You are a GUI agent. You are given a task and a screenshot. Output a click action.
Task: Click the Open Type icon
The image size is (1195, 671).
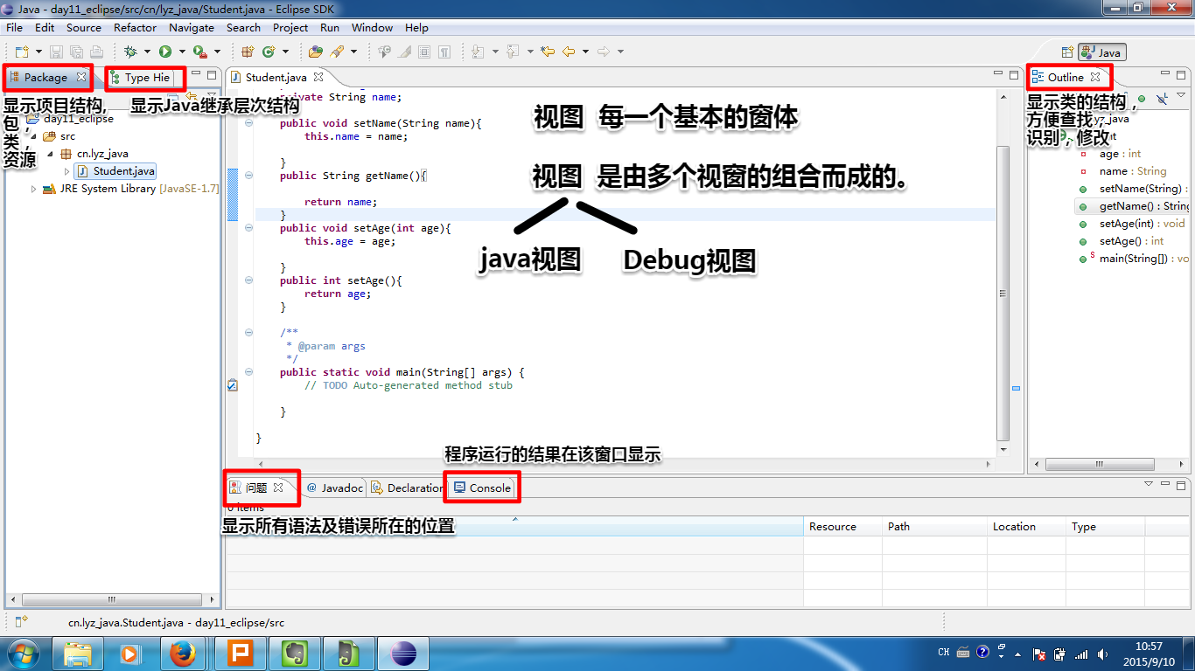(315, 52)
